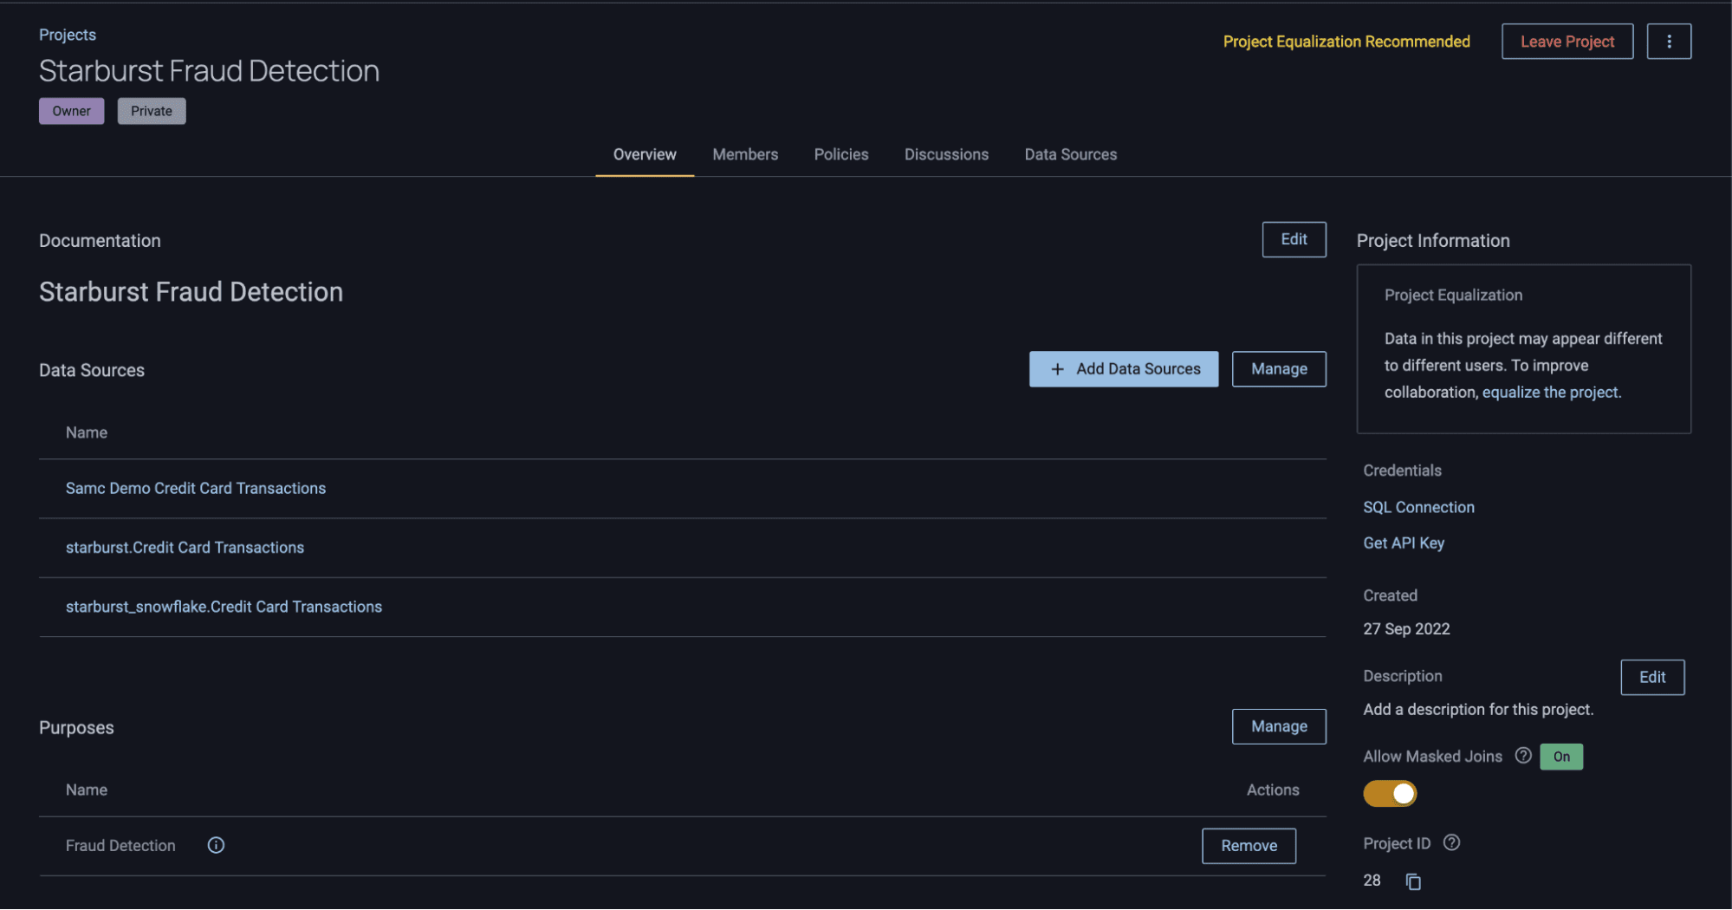Click 'Add a description for this project' text
The width and height of the screenshot is (1732, 910).
[1478, 709]
